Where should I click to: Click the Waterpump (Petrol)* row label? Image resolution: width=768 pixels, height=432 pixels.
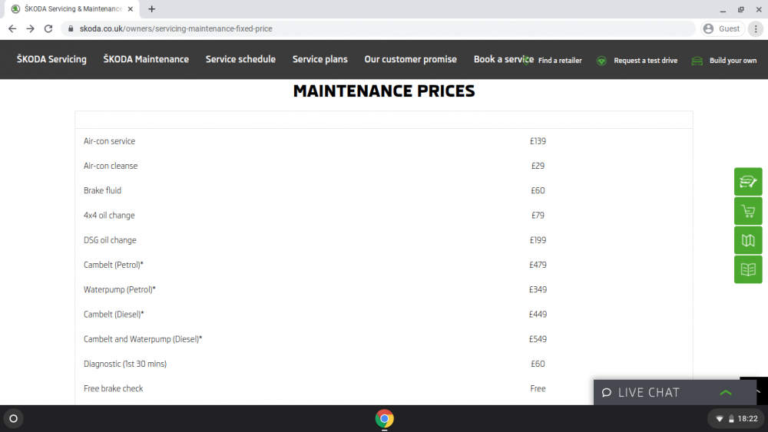(120, 289)
